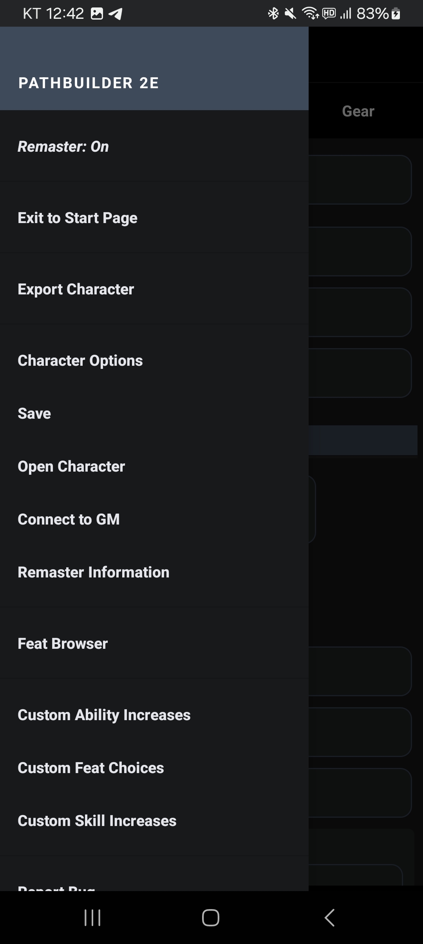Tap the Android home button icon
The height and width of the screenshot is (944, 423).
pyautogui.click(x=211, y=917)
